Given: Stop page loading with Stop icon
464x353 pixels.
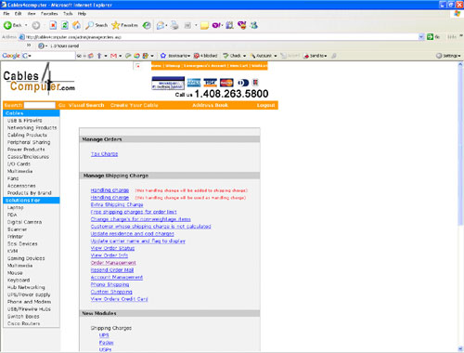Looking at the screenshot, I should 53,25.
